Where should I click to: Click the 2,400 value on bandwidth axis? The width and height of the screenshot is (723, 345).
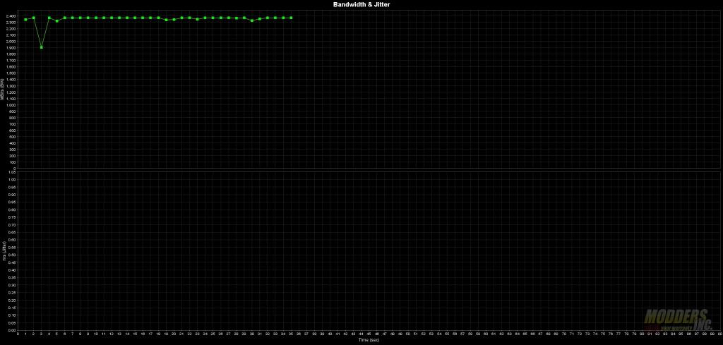12,17
